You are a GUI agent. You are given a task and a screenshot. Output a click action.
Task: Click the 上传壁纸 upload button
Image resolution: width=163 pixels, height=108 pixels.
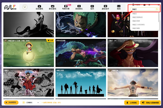click(132, 103)
